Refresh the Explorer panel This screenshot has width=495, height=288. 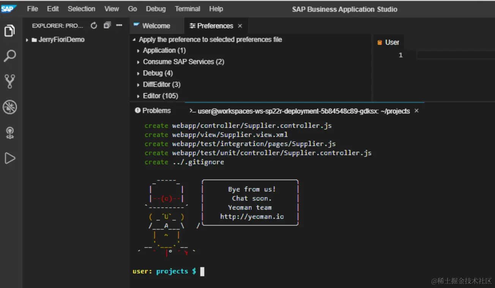(x=94, y=26)
